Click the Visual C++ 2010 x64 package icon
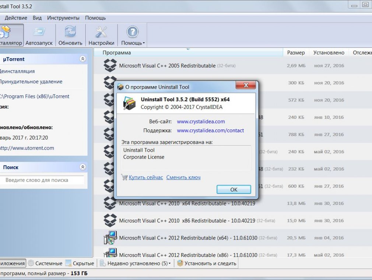The height and width of the screenshot is (280, 372). point(110,203)
